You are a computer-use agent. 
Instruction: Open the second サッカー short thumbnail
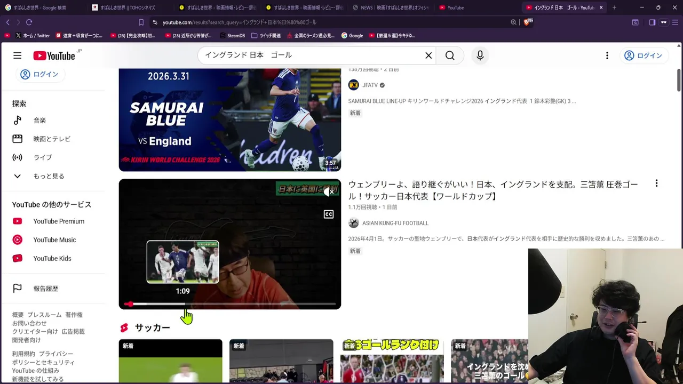pyautogui.click(x=281, y=361)
